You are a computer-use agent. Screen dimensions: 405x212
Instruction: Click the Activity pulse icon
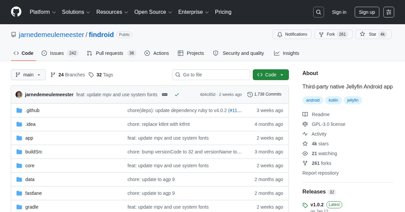(x=305, y=134)
